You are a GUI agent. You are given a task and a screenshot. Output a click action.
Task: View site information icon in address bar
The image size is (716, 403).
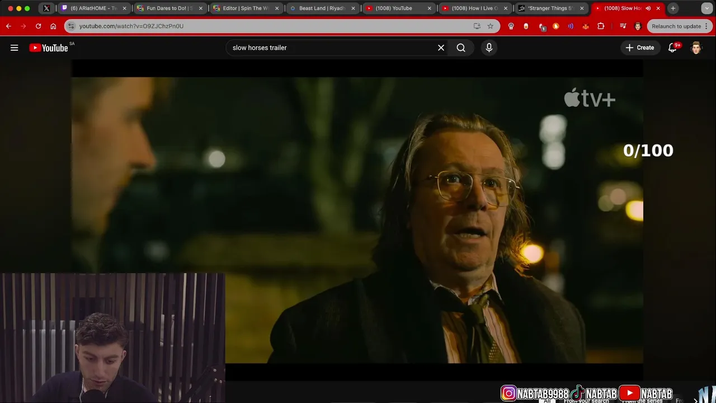pos(70,26)
